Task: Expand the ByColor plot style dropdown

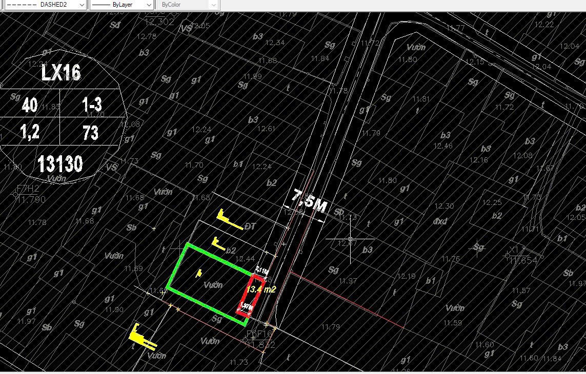Action: [x=213, y=5]
